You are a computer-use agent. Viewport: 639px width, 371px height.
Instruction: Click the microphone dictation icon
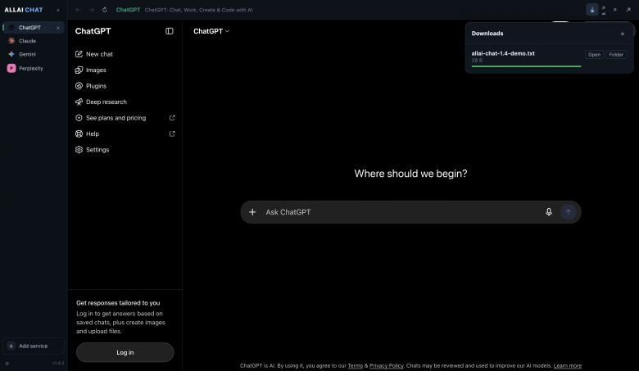coord(549,212)
